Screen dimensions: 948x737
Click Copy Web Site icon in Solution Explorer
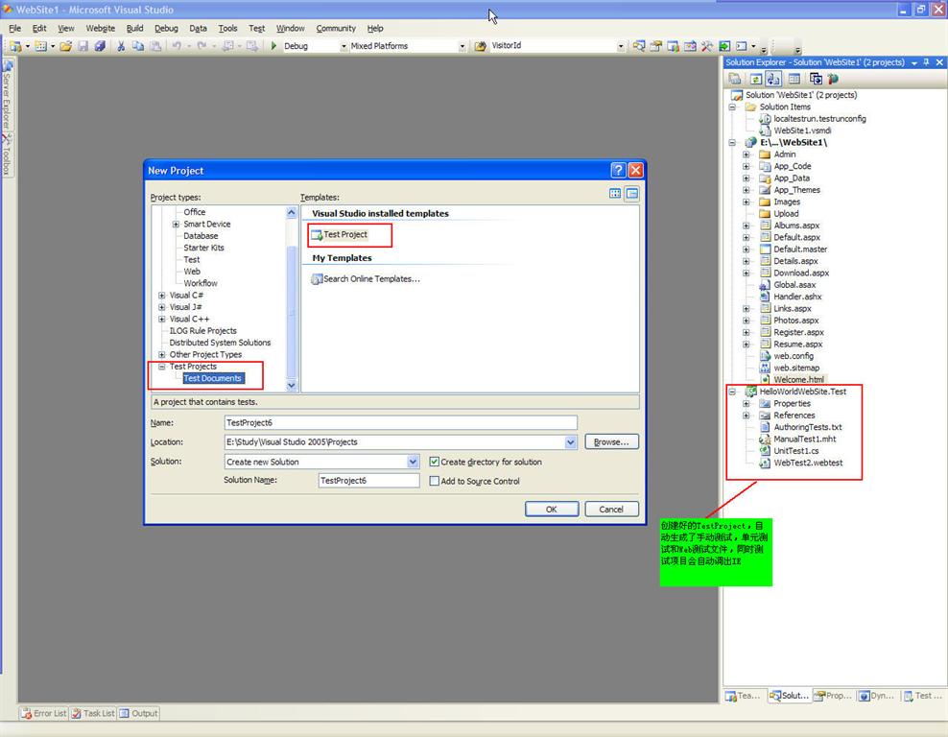click(x=816, y=79)
